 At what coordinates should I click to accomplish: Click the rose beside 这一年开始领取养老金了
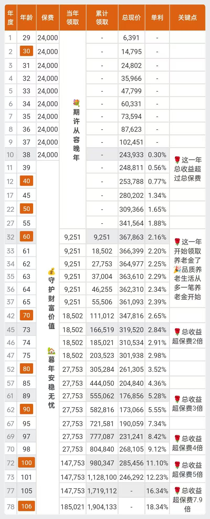click(177, 242)
